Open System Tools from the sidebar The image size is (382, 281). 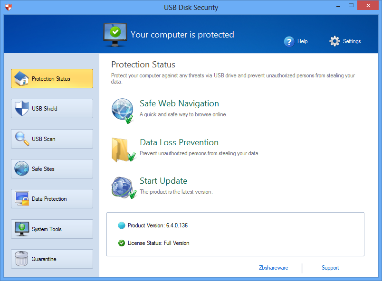[x=52, y=229]
